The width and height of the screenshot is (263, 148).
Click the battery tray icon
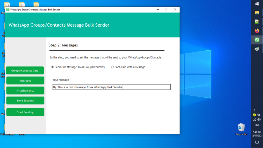[x=259, y=115]
